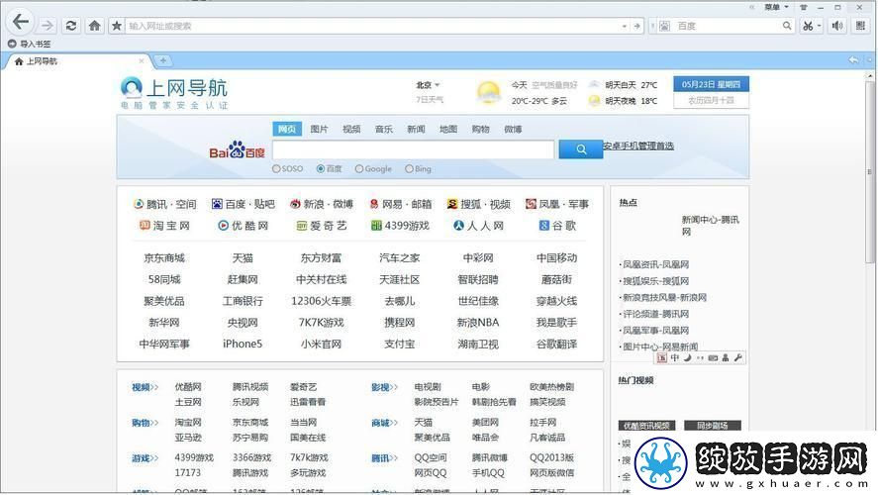Bookmark this page with the star icon

click(117, 26)
